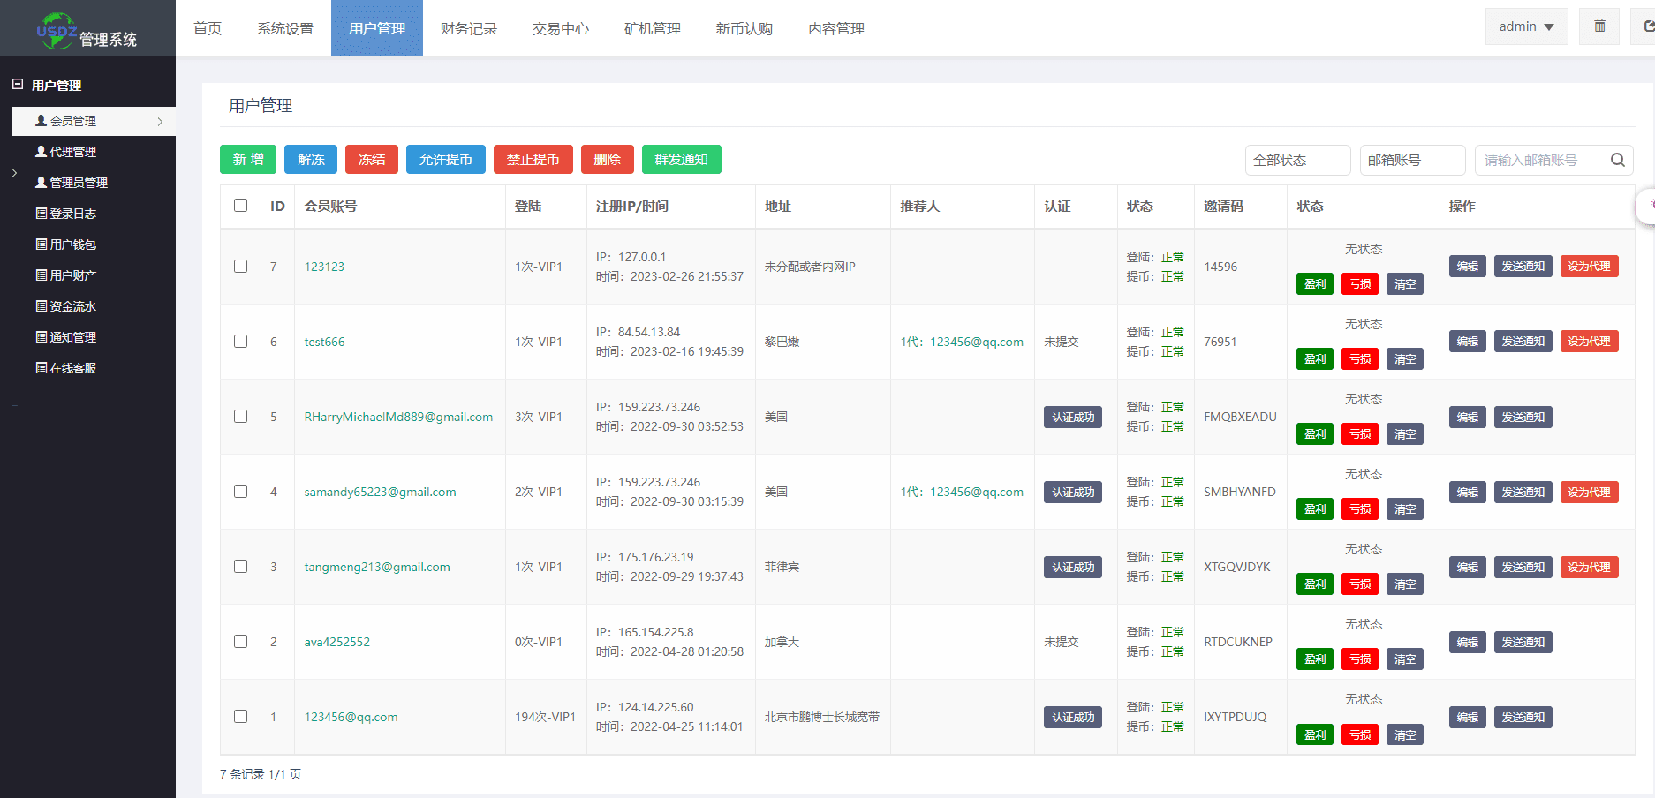Select checkbox for 123456@qq.com row
The width and height of the screenshot is (1655, 798).
240,717
